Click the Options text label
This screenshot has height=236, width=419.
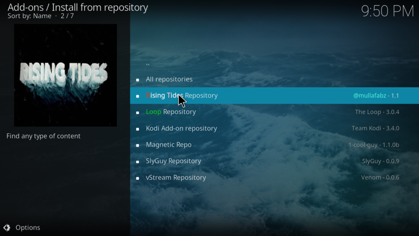point(28,227)
